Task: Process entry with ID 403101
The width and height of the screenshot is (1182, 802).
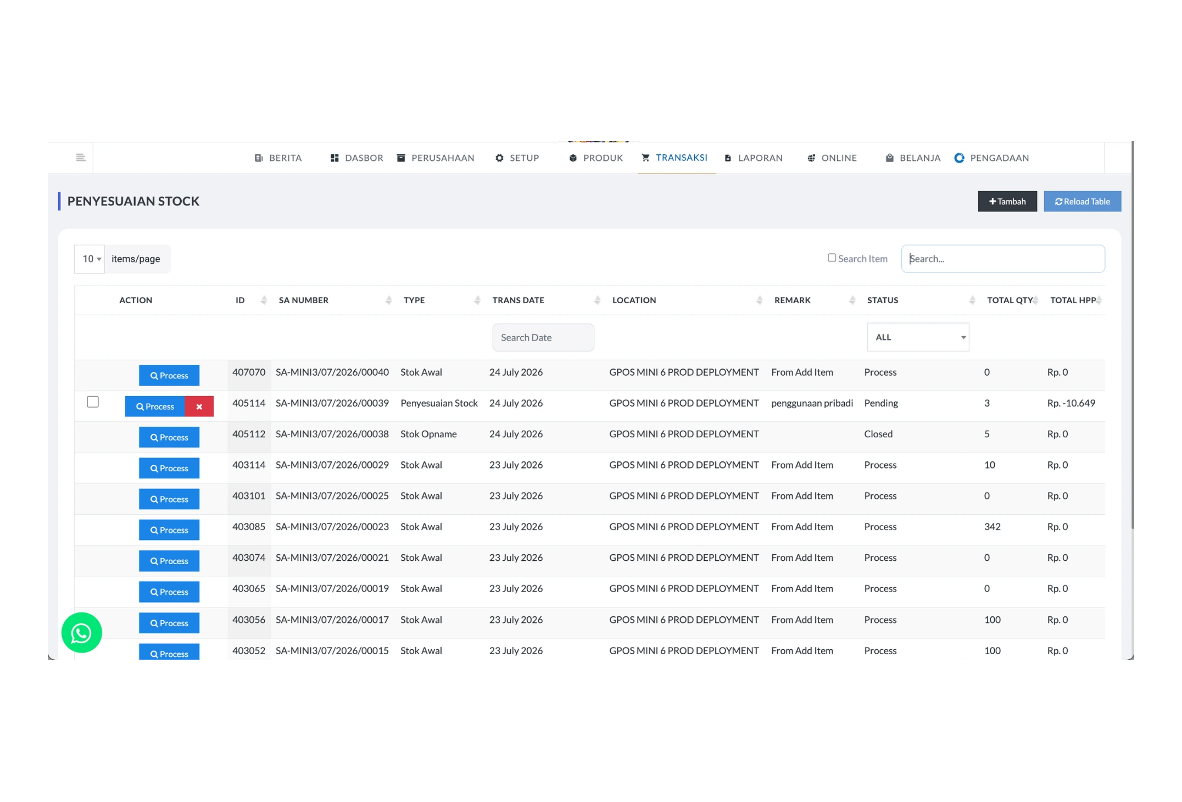Action: point(169,499)
